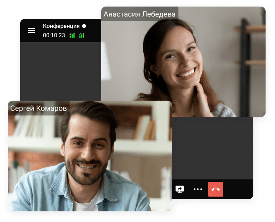Open more options with three dots
The image size is (275, 222).
198,189
